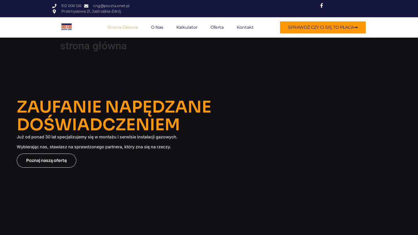Click the ZAUFANIE NAPĘDZANE DOŚWIADCZENIEM headline

coord(114,115)
